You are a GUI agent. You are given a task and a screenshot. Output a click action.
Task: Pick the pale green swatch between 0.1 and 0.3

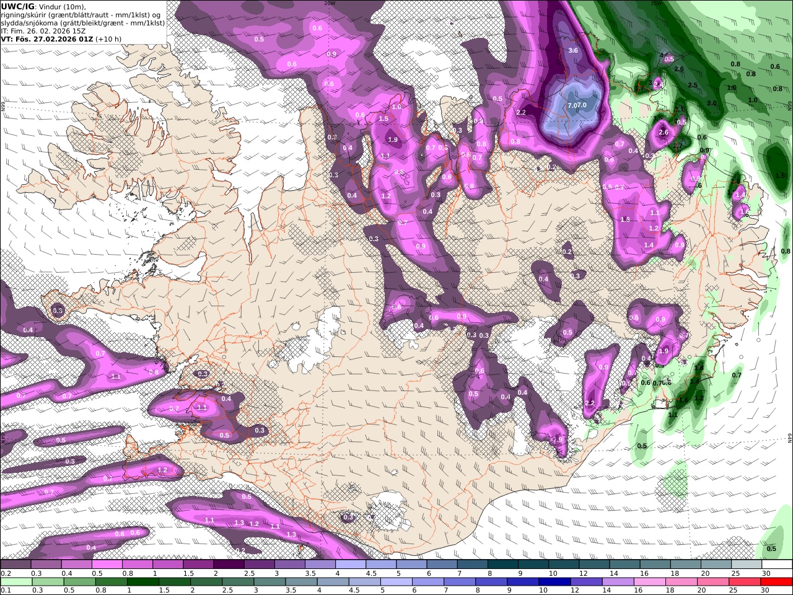coord(16,582)
